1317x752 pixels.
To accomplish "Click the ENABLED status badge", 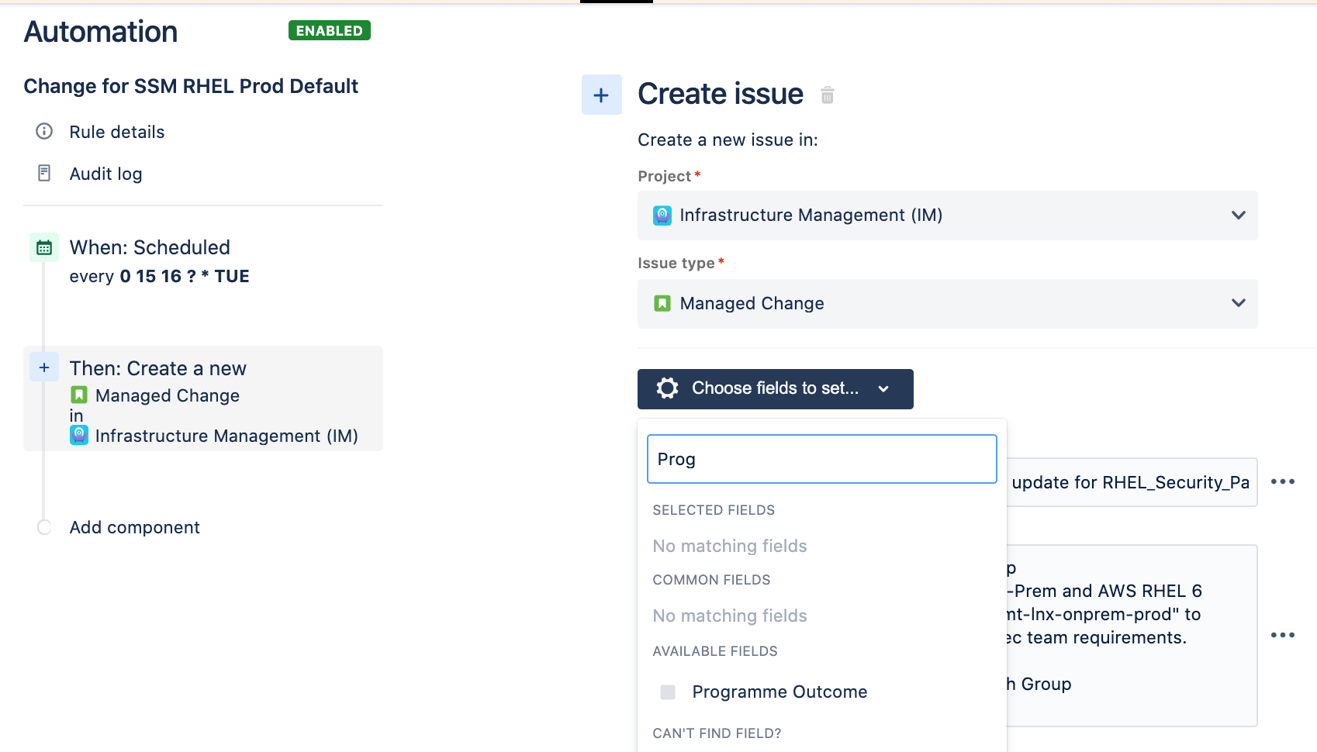I will (330, 30).
